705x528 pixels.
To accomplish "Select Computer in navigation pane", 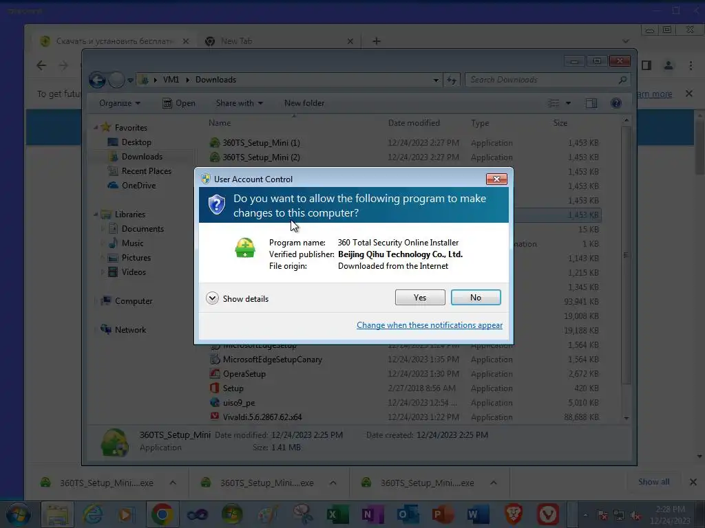I will pos(133,301).
